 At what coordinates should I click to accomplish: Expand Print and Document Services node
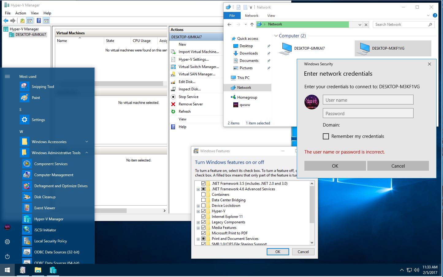point(198,239)
